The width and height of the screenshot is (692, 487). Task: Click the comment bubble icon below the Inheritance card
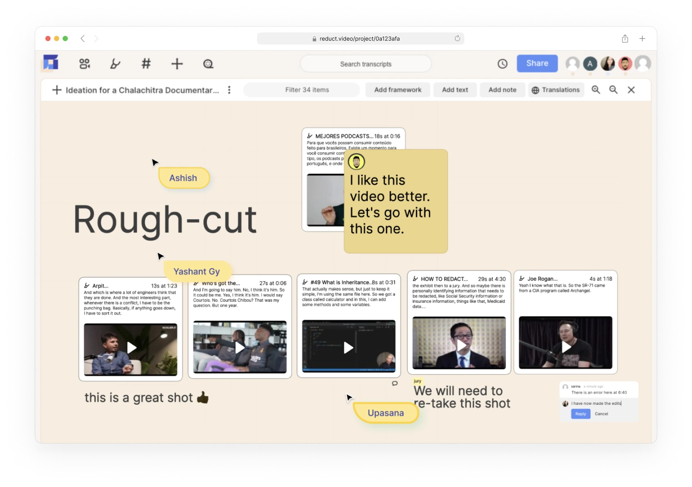(395, 384)
